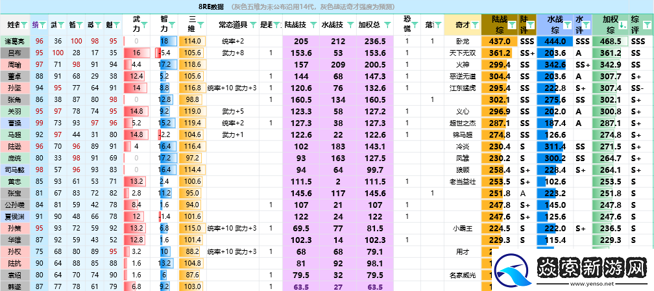Select the 火神 talent cell
The width and height of the screenshot is (654, 291).
(x=463, y=65)
